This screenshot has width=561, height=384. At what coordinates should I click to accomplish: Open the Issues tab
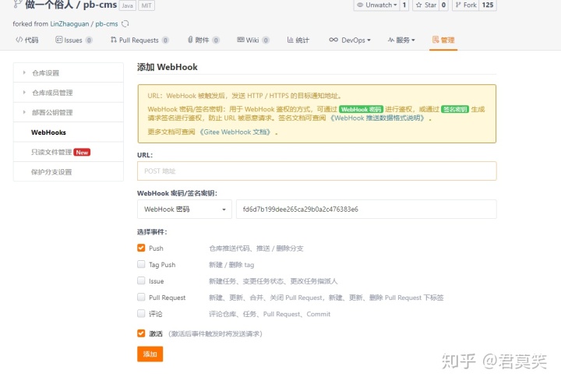(74, 40)
